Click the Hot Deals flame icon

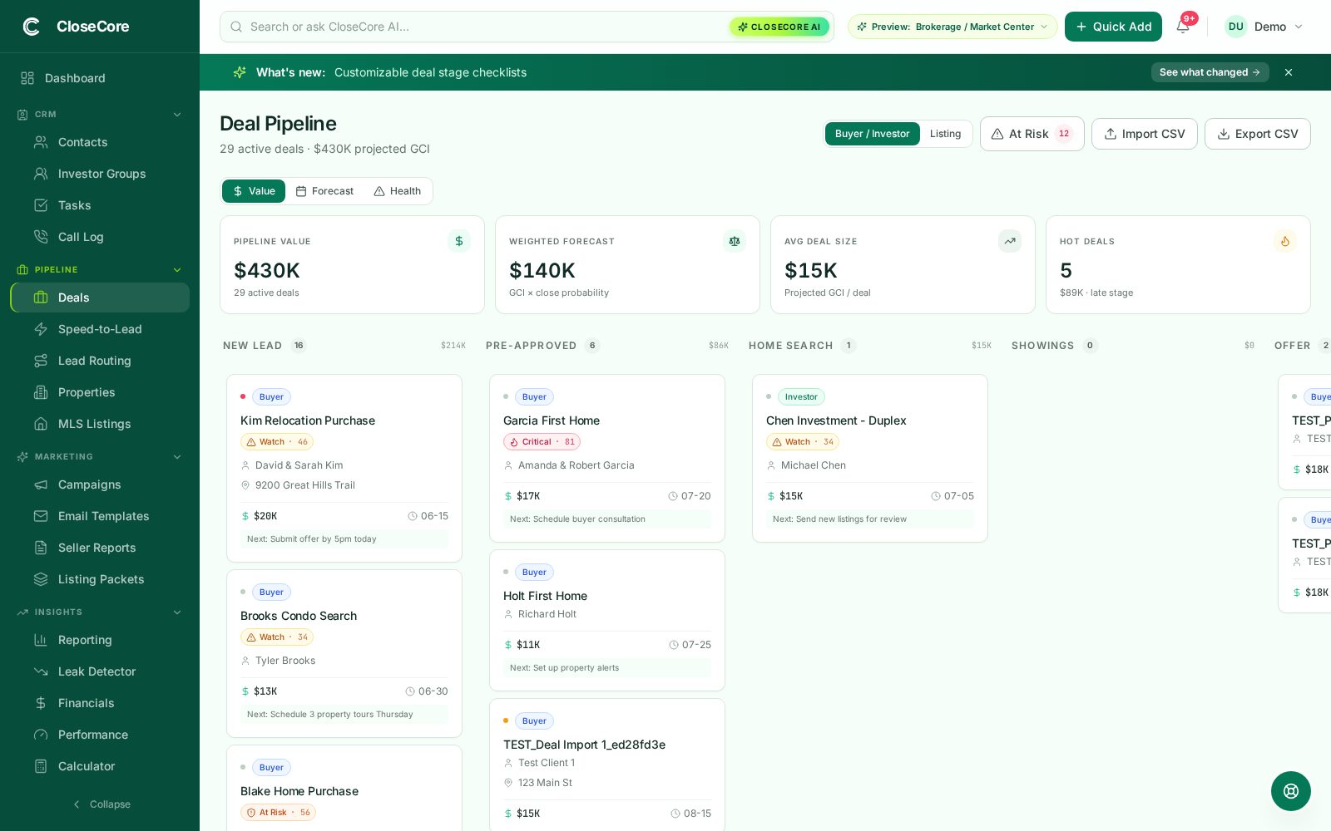tap(1284, 241)
